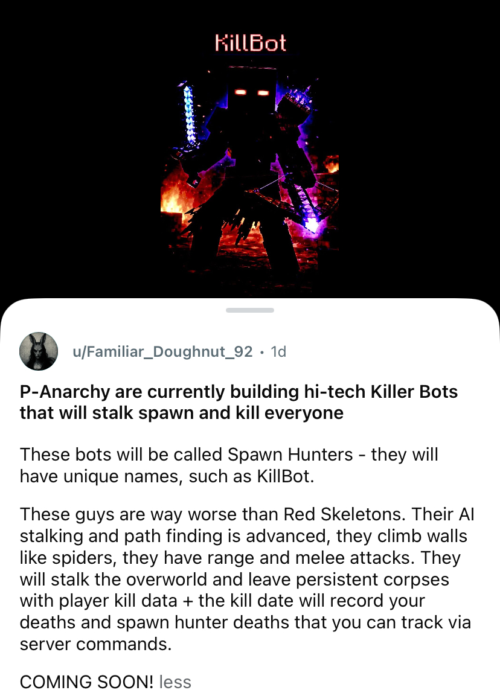The height and width of the screenshot is (696, 500).
Task: Tap the "1d" post timestamp
Action: pyautogui.click(x=278, y=351)
